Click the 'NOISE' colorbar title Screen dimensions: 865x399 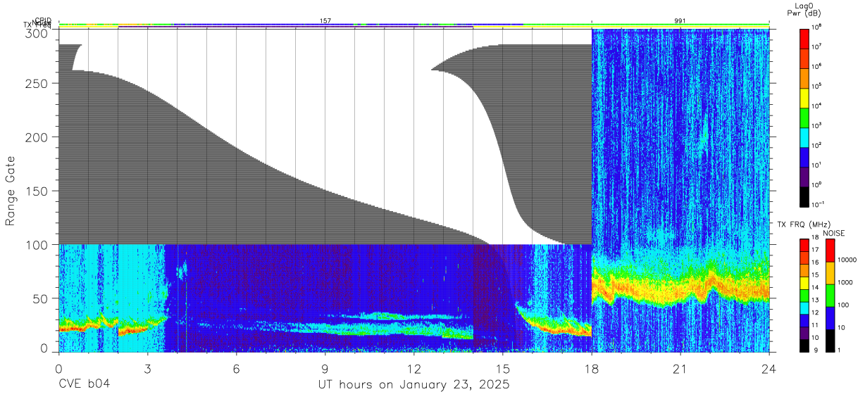tap(834, 233)
